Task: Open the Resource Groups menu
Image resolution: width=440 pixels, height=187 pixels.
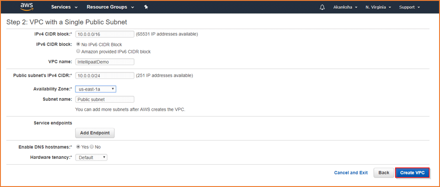Action: point(110,7)
